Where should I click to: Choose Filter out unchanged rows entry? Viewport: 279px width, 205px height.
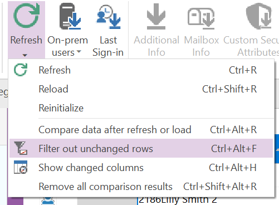coord(141,148)
